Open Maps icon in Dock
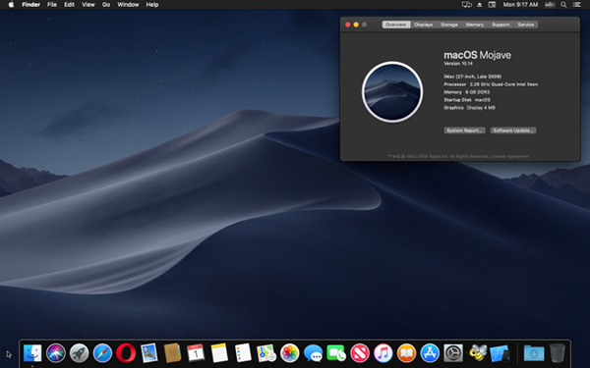Image resolution: width=590 pixels, height=368 pixels. 266,353
